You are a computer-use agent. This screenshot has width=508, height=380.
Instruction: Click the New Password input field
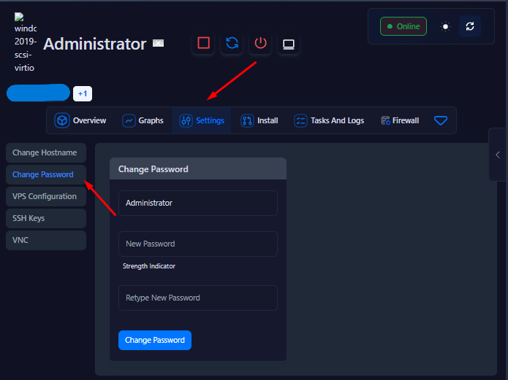(197, 244)
